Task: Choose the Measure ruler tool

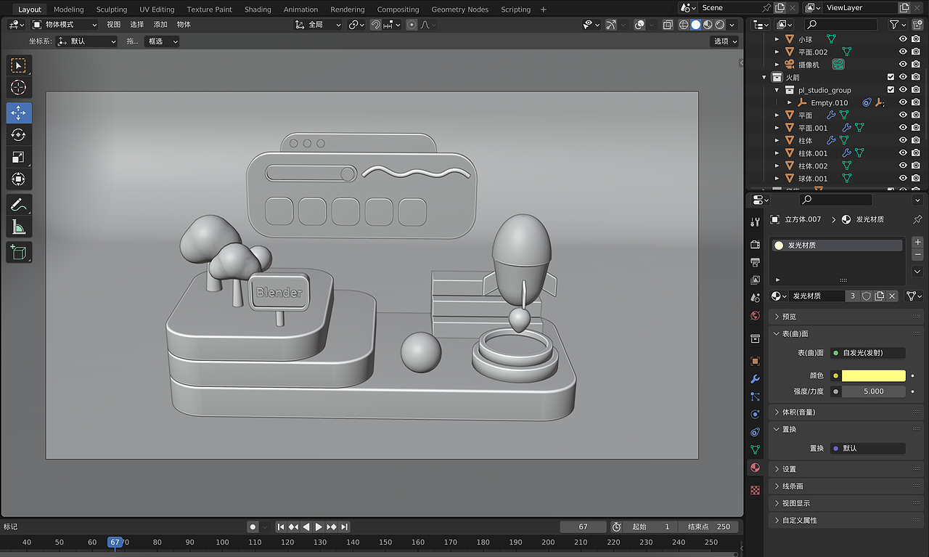Action: coord(19,227)
